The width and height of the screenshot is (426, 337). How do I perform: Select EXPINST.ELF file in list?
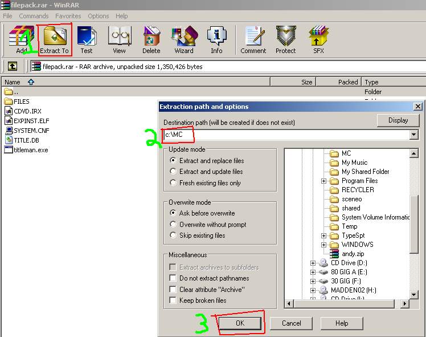[x=27, y=121]
